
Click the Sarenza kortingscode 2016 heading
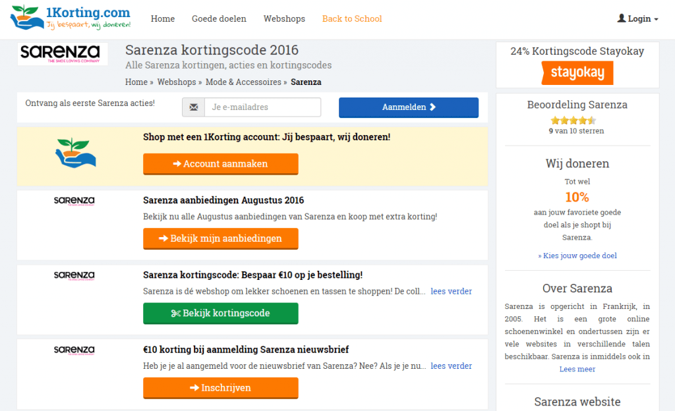pos(212,50)
